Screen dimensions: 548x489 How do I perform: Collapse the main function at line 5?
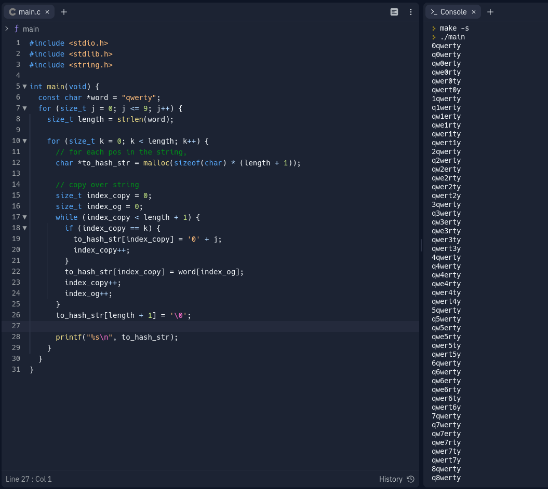[x=24, y=87]
